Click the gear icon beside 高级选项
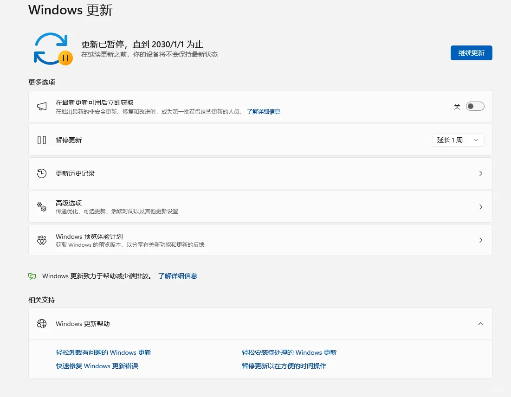The width and height of the screenshot is (511, 397). [42, 207]
